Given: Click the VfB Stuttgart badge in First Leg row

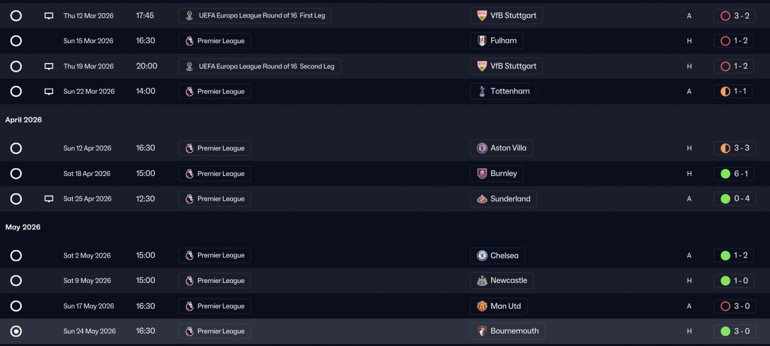Looking at the screenshot, I should (x=482, y=16).
